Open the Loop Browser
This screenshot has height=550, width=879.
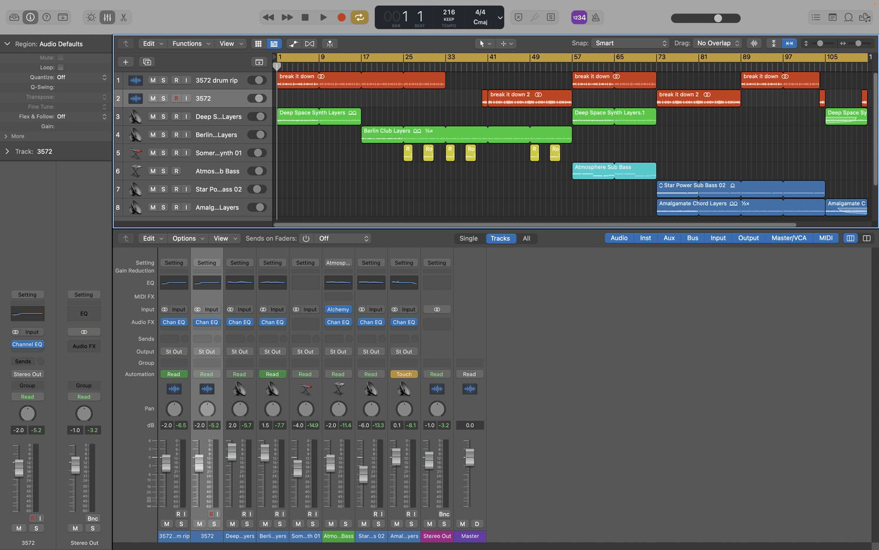pyautogui.click(x=849, y=18)
